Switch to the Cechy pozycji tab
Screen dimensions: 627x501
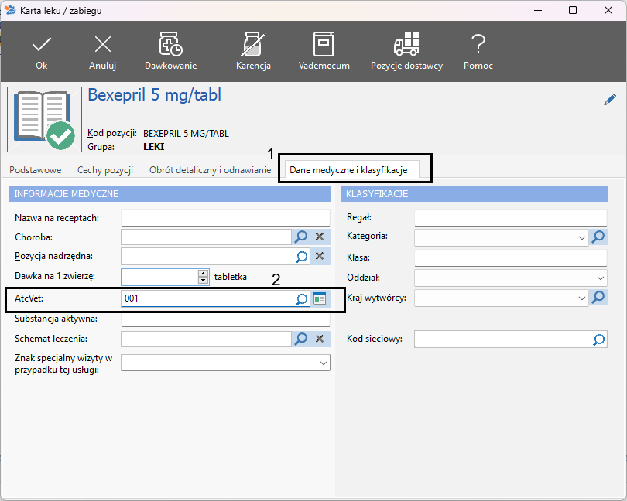105,170
